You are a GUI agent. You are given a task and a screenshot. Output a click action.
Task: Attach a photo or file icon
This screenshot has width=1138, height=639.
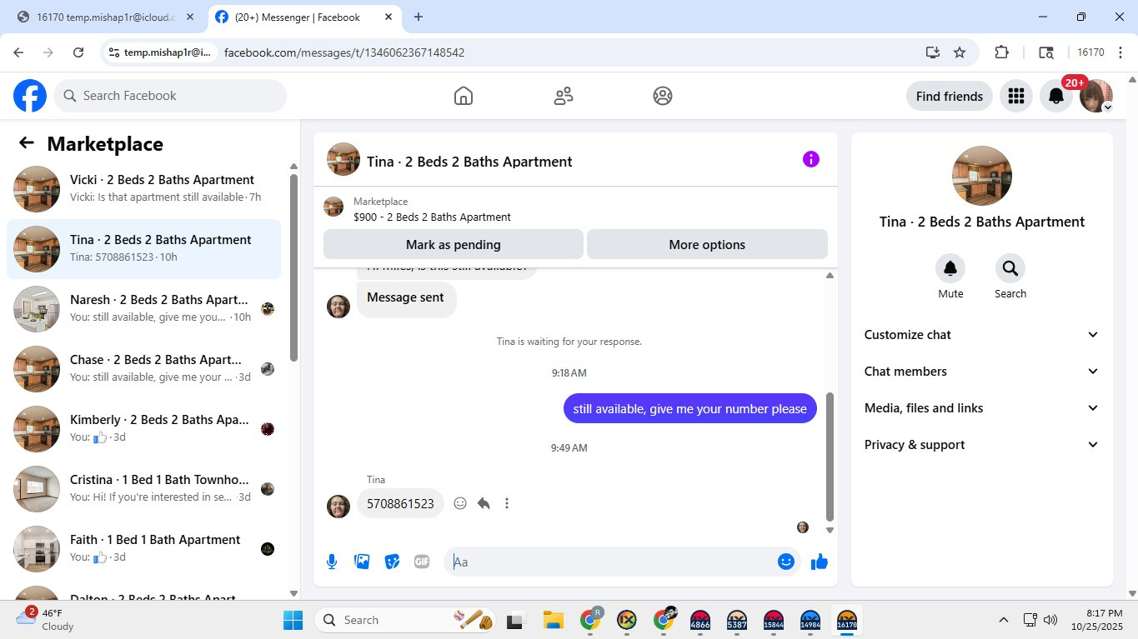pyautogui.click(x=362, y=562)
